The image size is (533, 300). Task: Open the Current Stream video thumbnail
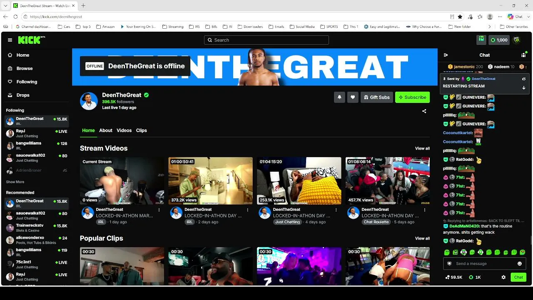pos(122,181)
